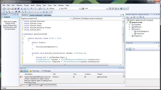The height and width of the screenshot is (90, 161).
Task: Switch to the Find Results 1 tab
Action: (x=34, y=85)
